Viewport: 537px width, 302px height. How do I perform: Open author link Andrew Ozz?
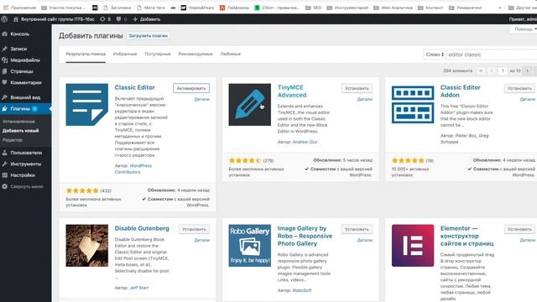[x=305, y=142]
